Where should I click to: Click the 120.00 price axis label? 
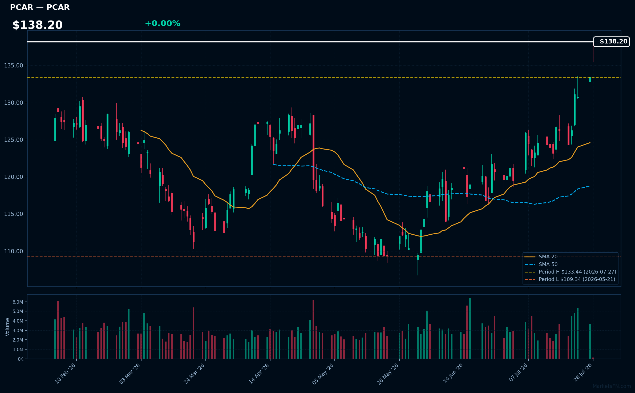14,177
